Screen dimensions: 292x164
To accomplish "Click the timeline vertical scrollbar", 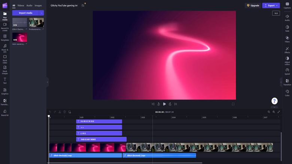I will [x=281, y=146].
